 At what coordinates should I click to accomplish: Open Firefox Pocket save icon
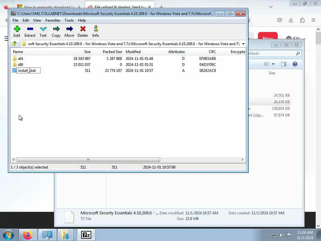pos(280,20)
